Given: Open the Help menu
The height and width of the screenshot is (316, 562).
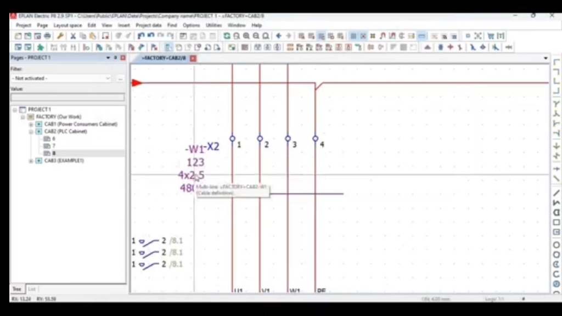Looking at the screenshot, I should click(x=257, y=25).
